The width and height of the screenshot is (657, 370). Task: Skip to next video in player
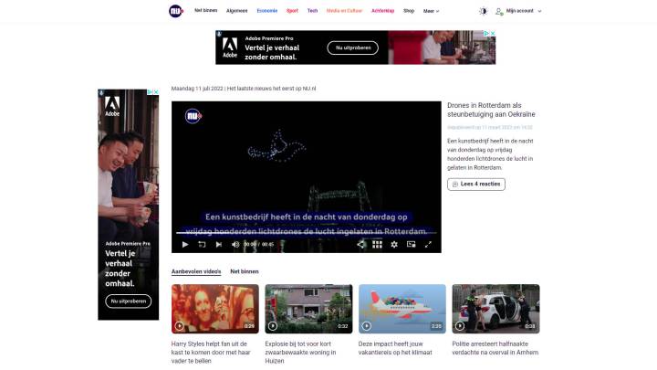219,244
